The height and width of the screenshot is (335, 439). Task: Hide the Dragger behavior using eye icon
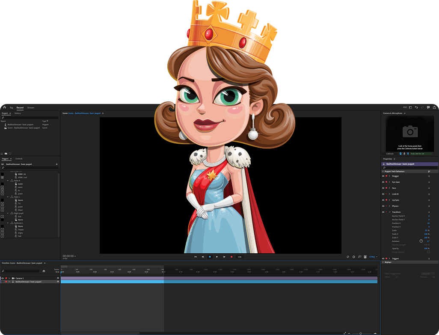pyautogui.click(x=383, y=176)
